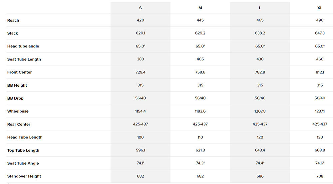333x184 pixels.
Task: Click the Front Center row label
Action: [20, 72]
